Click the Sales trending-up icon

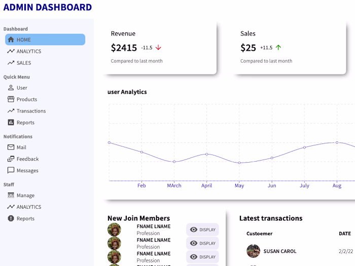[11, 63]
